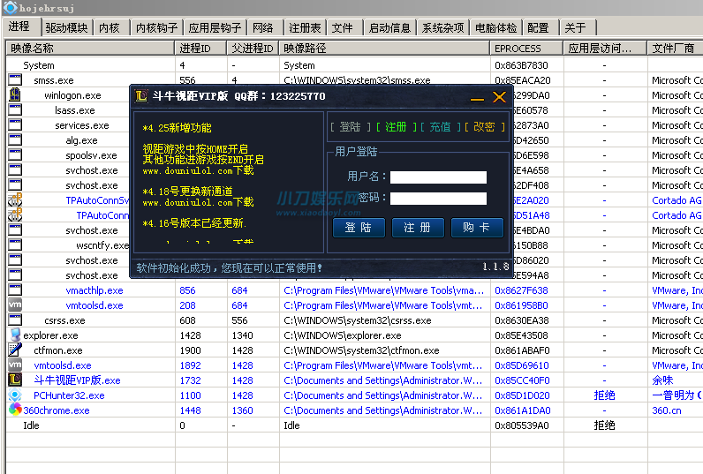Click 拒绝 in the PCHunter32.exe row
Image resolution: width=703 pixels, height=474 pixels.
[604, 395]
